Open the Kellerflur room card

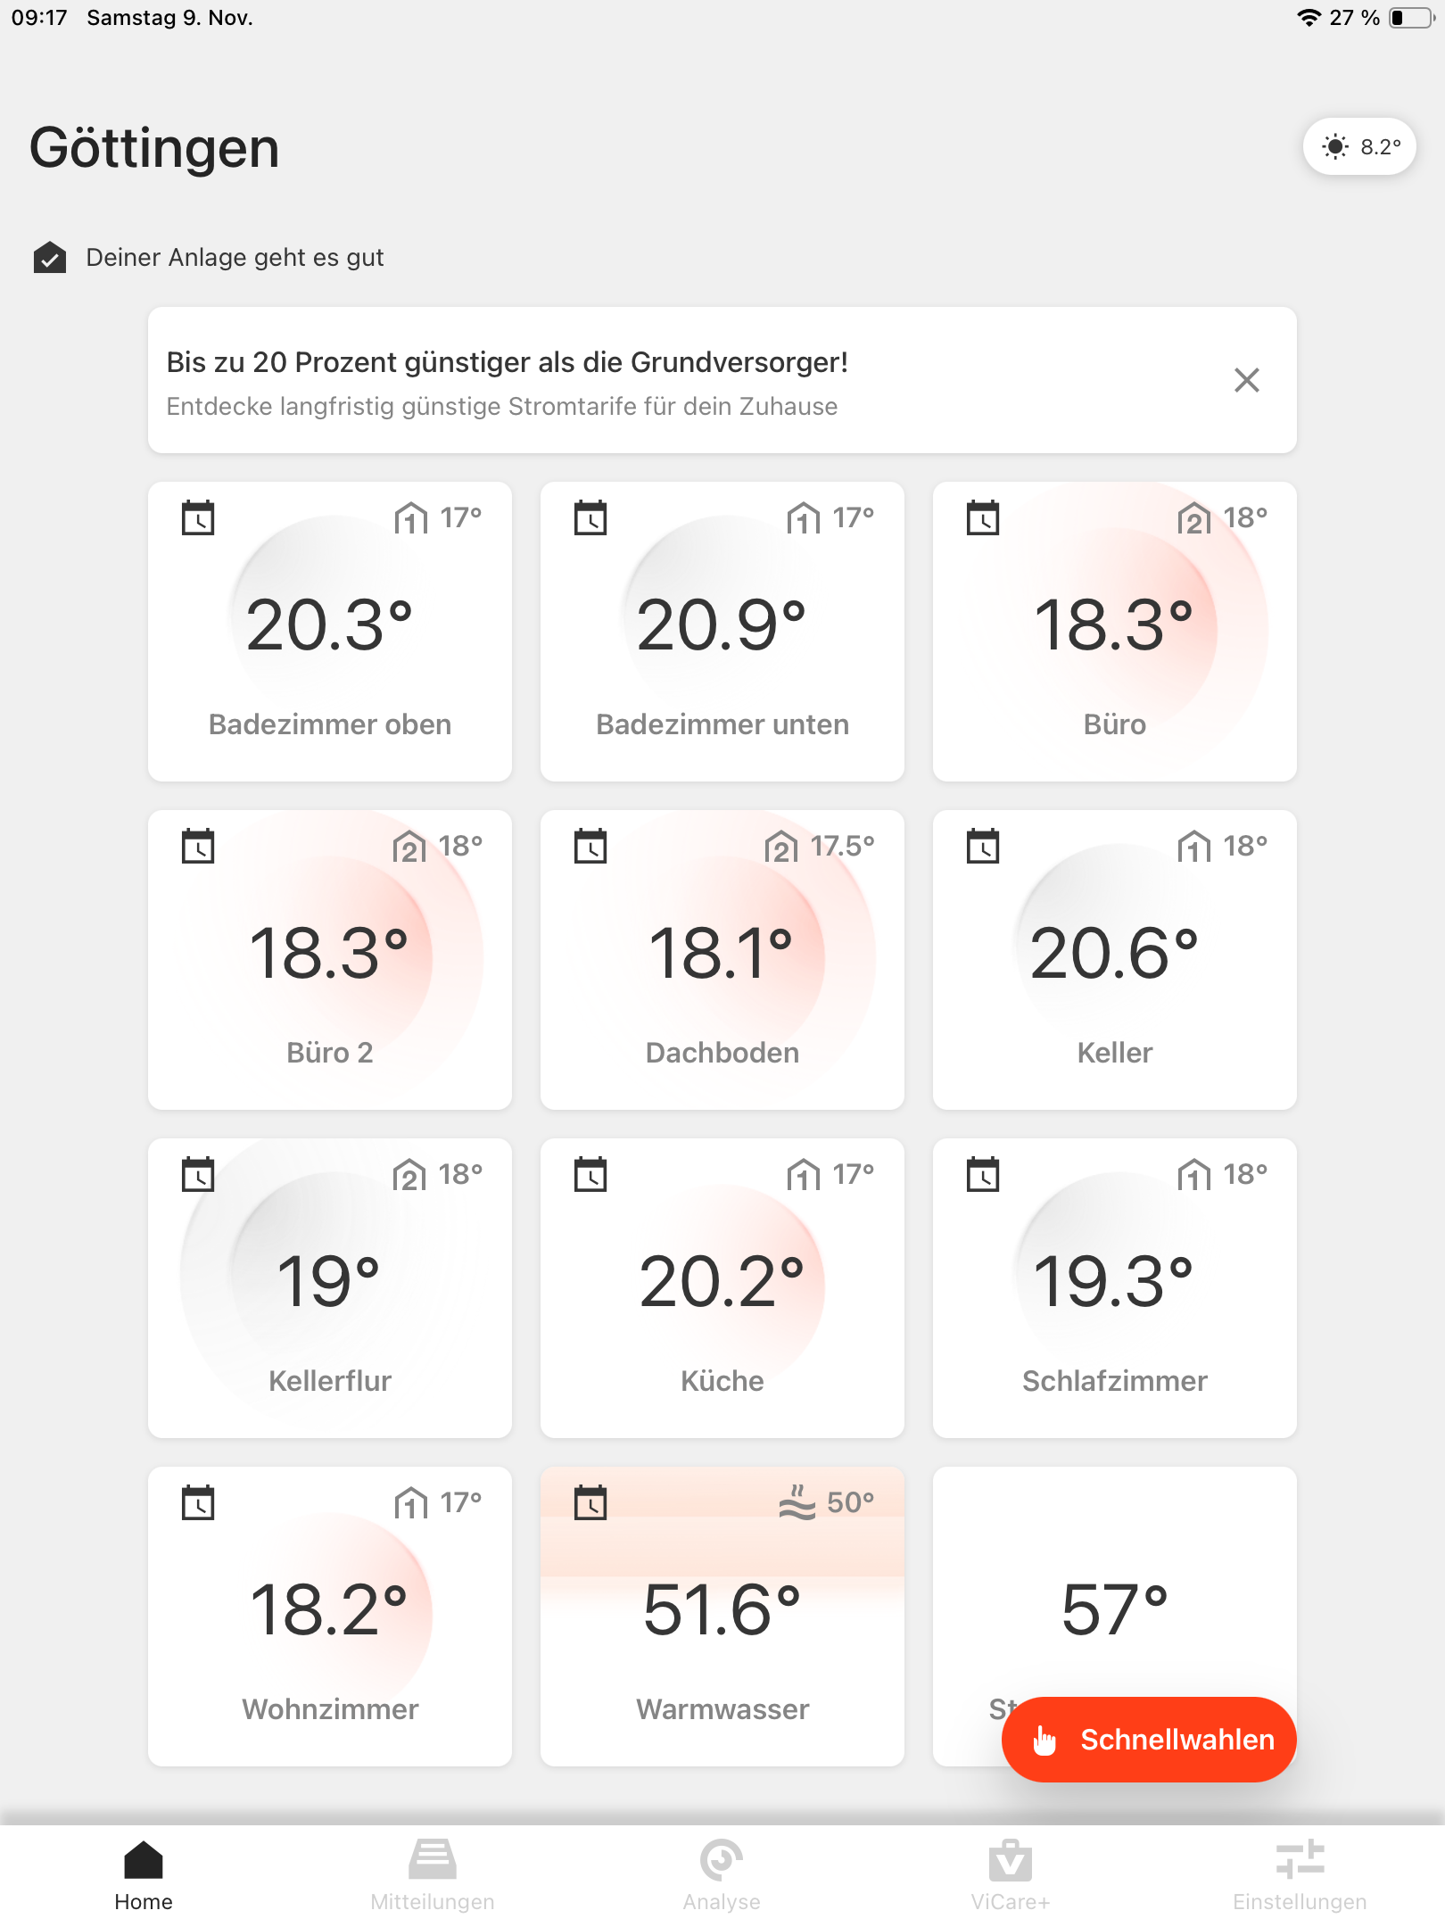coord(330,1288)
